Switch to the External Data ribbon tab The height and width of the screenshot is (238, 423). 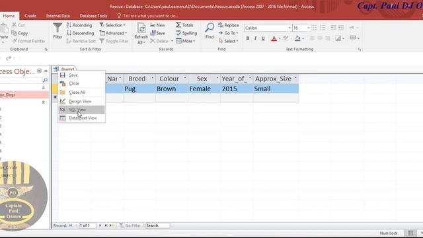(x=58, y=16)
